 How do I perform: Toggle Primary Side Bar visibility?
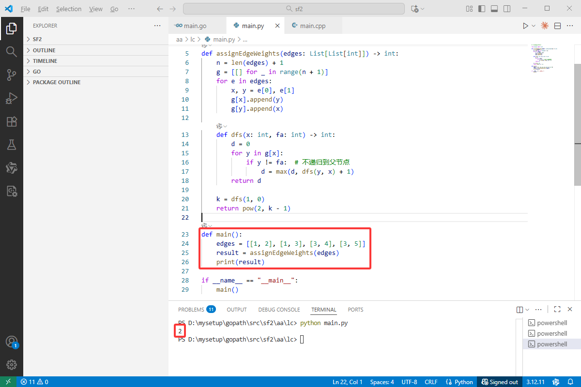pos(482,9)
